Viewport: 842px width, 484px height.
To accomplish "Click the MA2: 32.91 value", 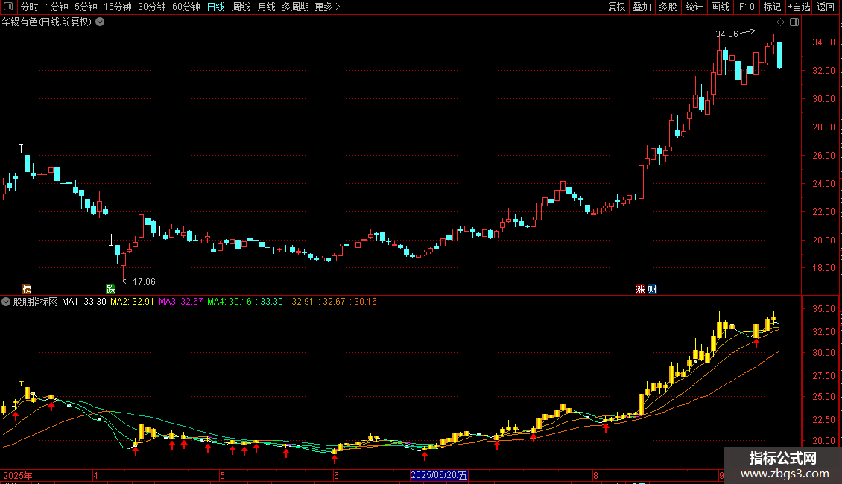I will (132, 302).
